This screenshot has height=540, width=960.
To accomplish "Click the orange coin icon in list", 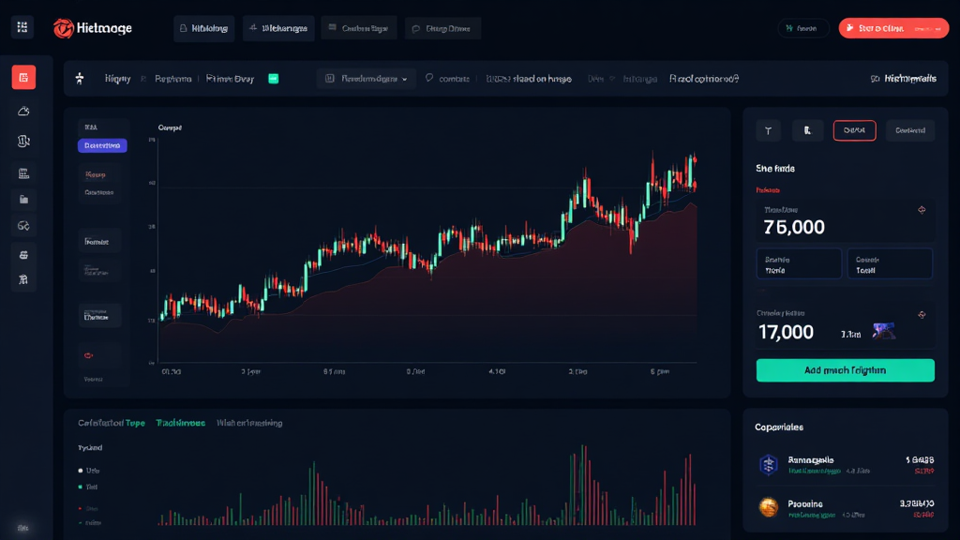I will (x=768, y=507).
